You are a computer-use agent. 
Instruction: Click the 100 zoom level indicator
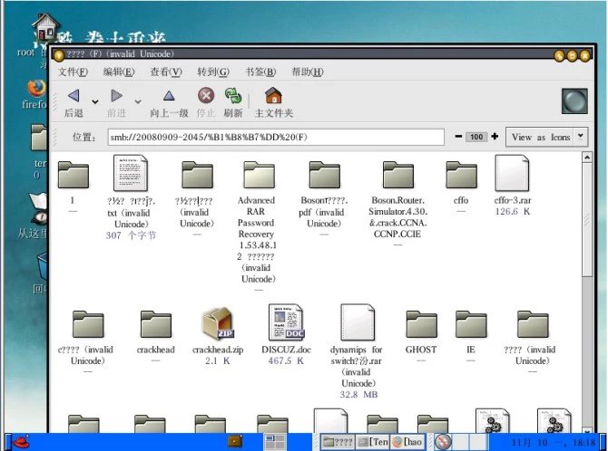476,137
